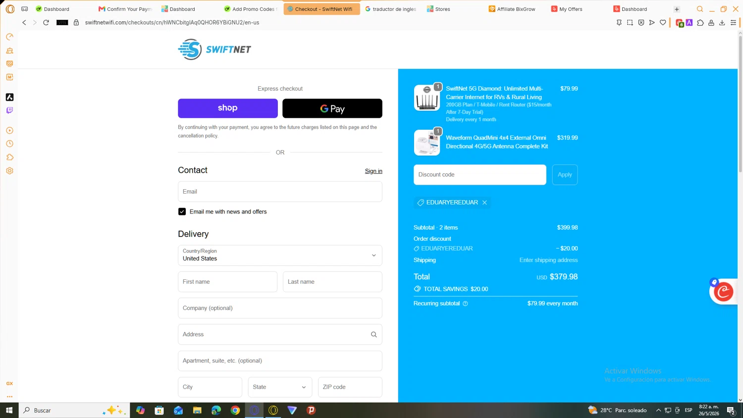The image size is (743, 418).
Task: Focus the Discount code field
Action: 480,175
